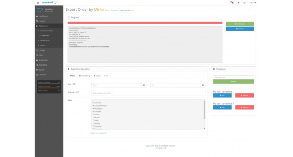Open the Events submenu item

[43, 45]
